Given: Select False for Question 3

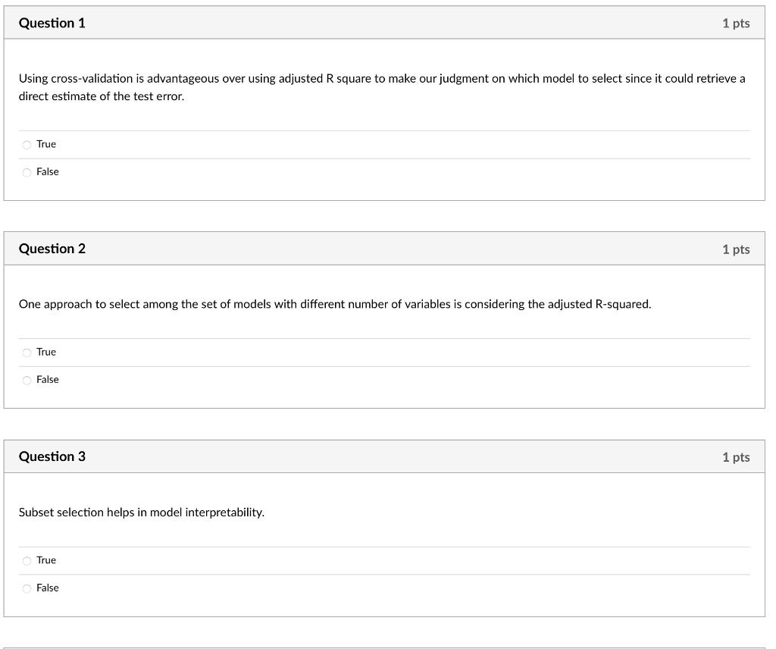Looking at the screenshot, I should click(27, 588).
